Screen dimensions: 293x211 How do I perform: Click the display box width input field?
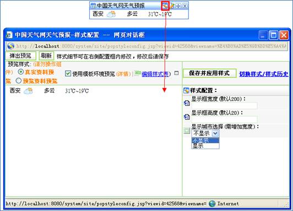tap(224, 106)
